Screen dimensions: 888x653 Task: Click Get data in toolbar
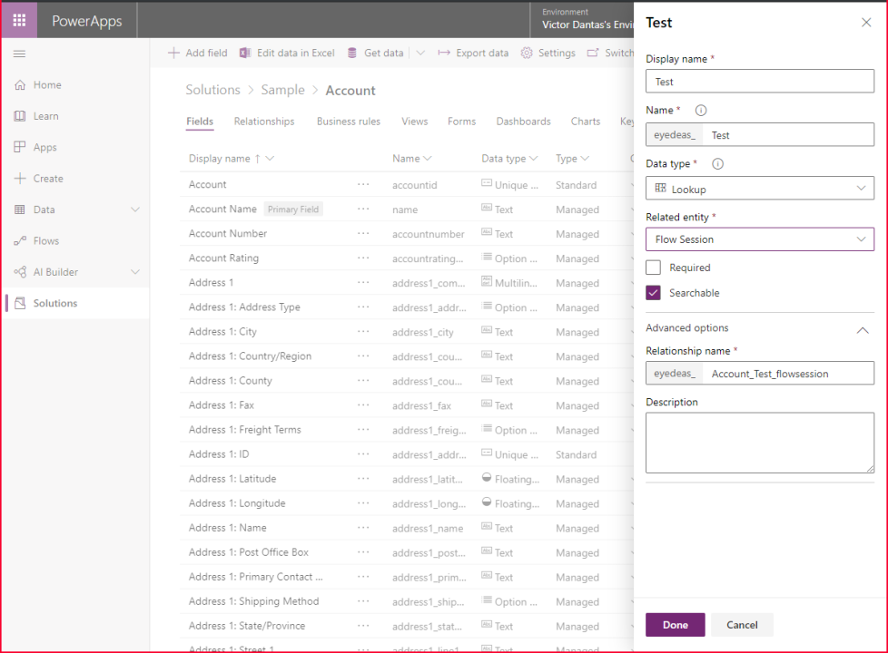376,53
